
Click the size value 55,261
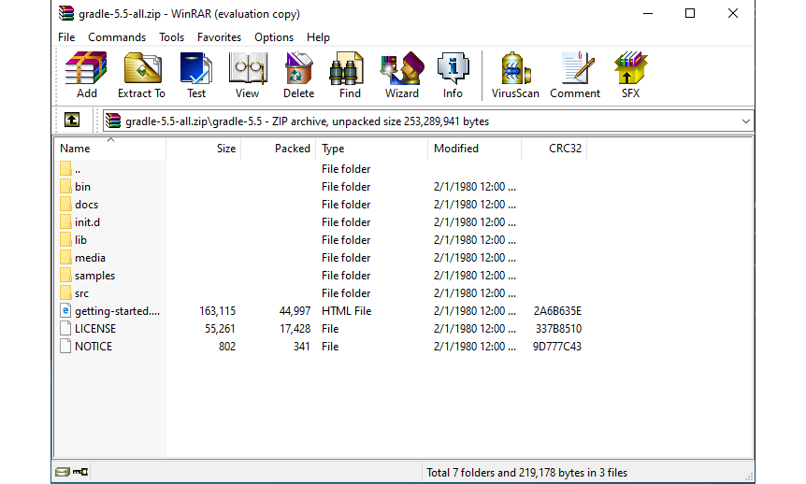220,329
